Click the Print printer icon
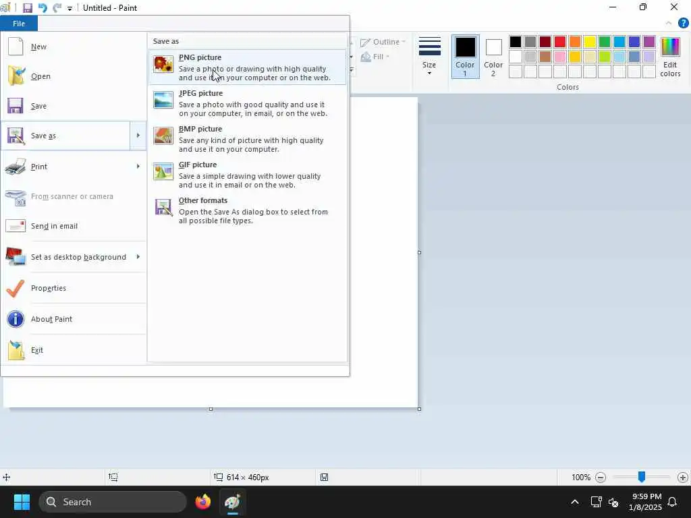Image resolution: width=691 pixels, height=518 pixels. pos(16,167)
